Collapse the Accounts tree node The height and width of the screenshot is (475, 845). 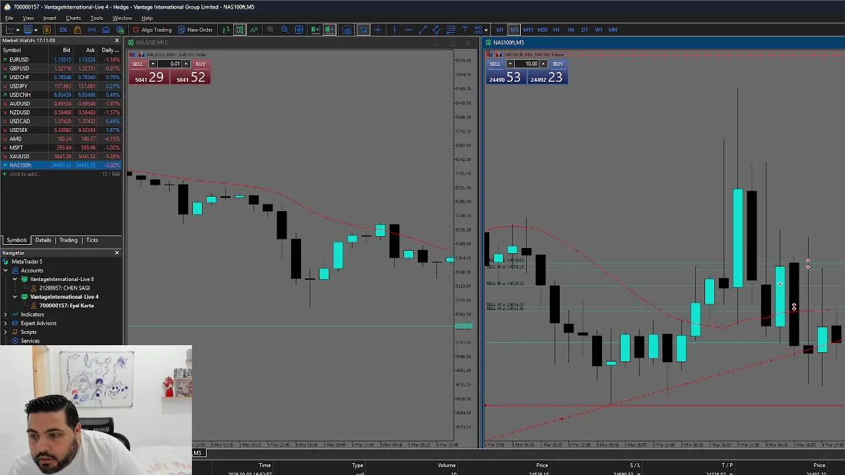5,270
